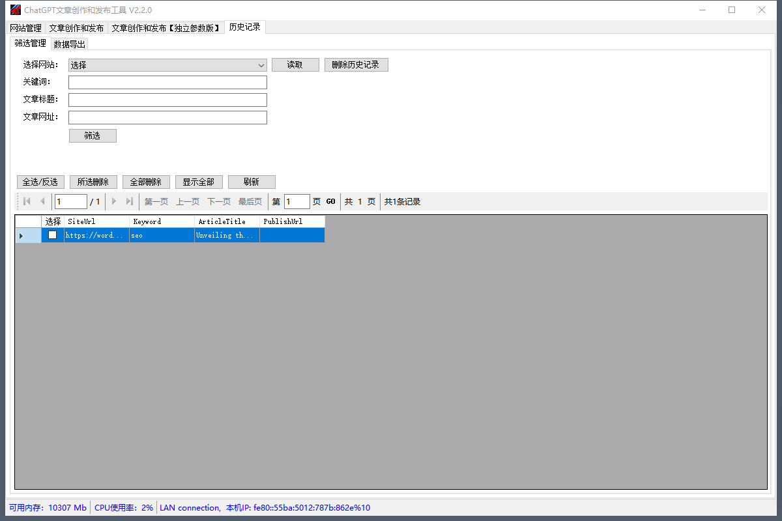Screen dimensions: 782x521
Task: Open the 文章创作和发布 tab
Action: [76, 28]
